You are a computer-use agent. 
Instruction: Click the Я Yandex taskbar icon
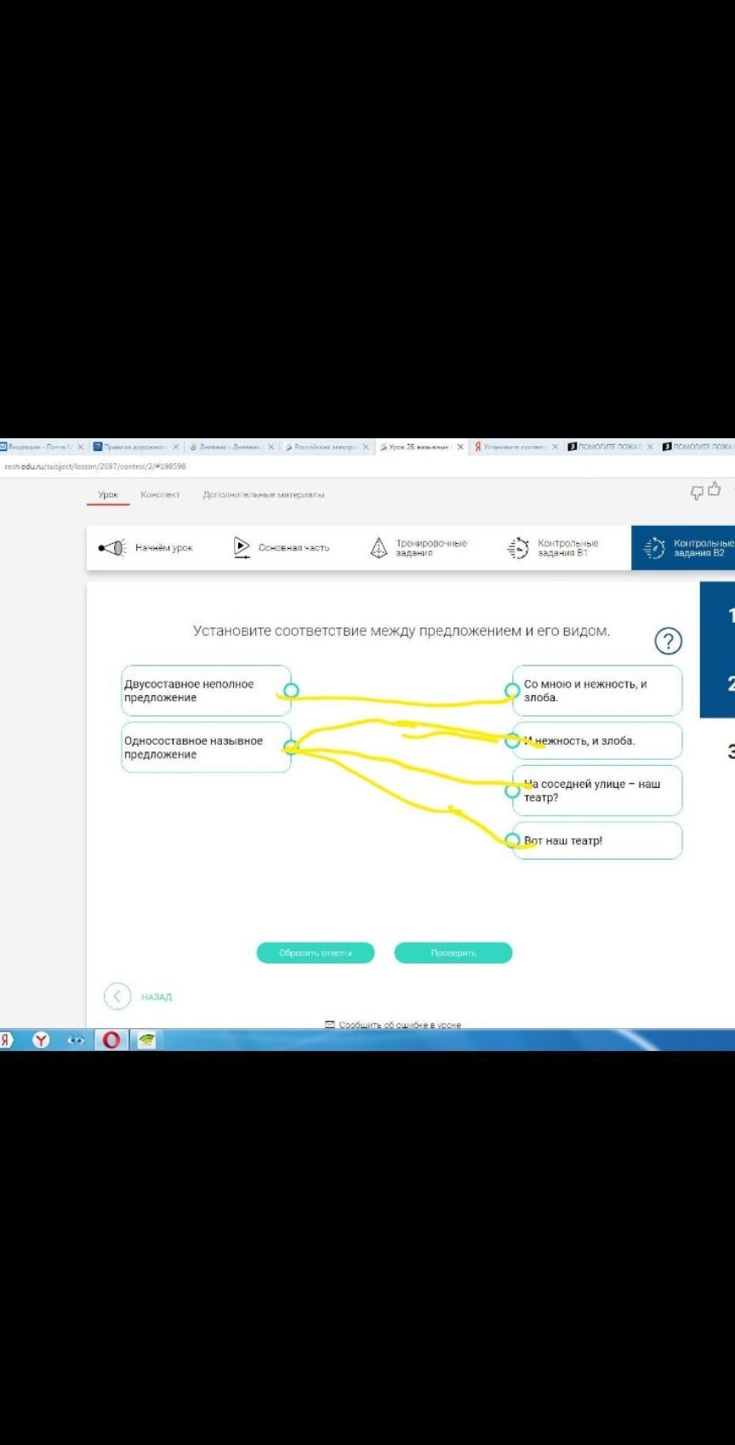[x=6, y=1039]
